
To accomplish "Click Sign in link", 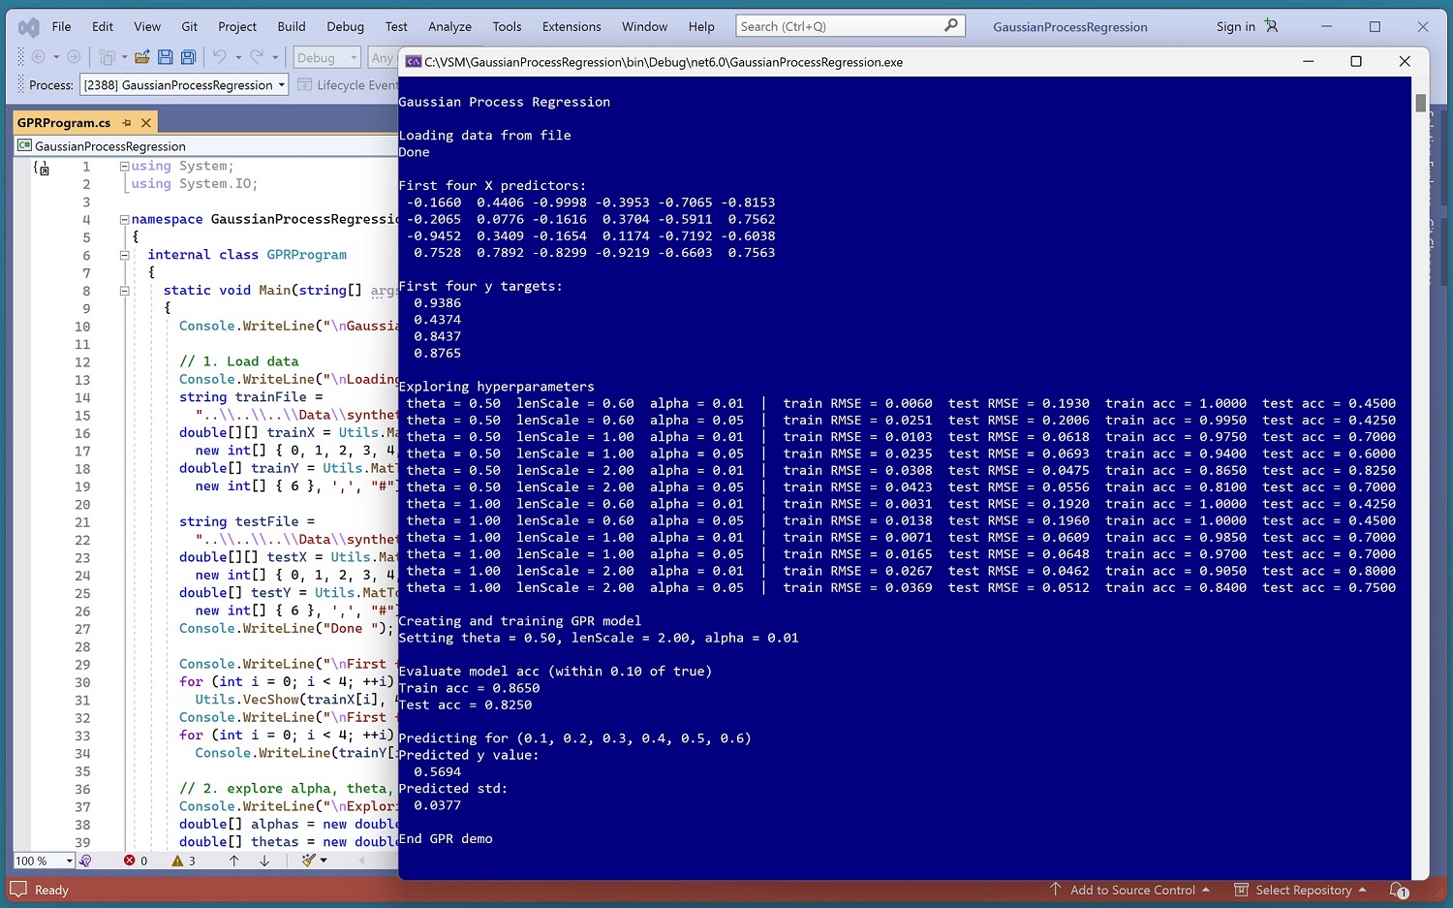I will (1235, 26).
